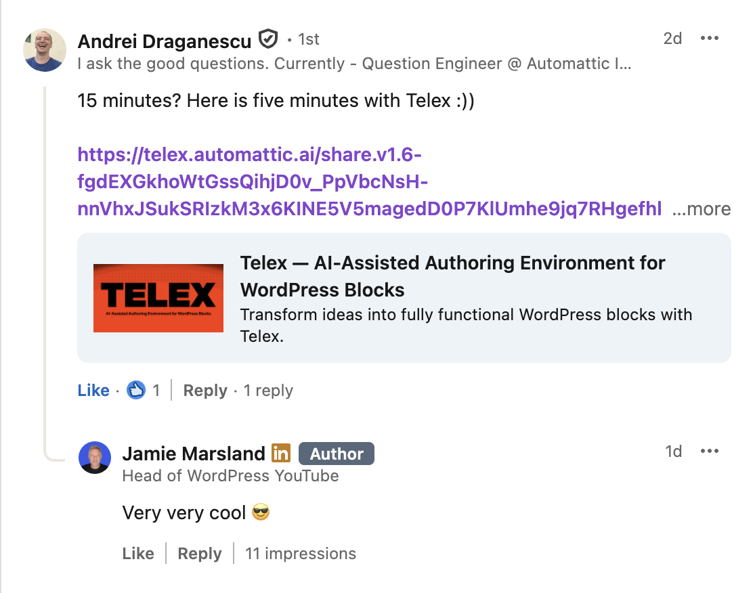Open Andrei Draganescu's profile picture
This screenshot has width=753, height=593.
(45, 50)
